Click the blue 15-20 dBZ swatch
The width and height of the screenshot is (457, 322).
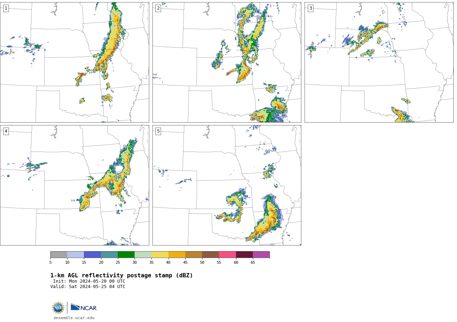92,254
